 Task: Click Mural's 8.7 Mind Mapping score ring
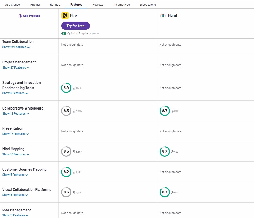coord(164,151)
